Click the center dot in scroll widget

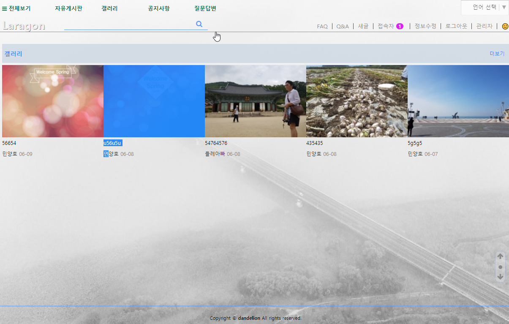click(500, 267)
